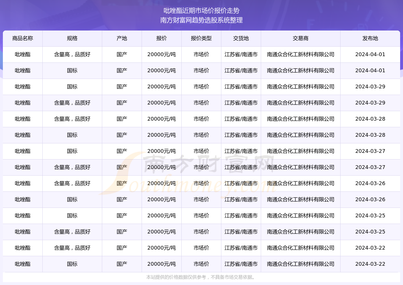Screen dimensions: 403x285
Task: Click 吡唑酯 name in 2024-03-27 国标 row
Action: pos(23,151)
